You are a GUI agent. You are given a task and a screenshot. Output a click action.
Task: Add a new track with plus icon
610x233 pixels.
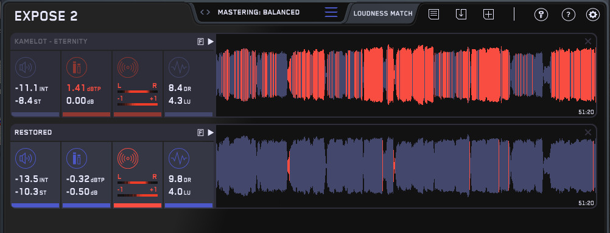(x=488, y=15)
